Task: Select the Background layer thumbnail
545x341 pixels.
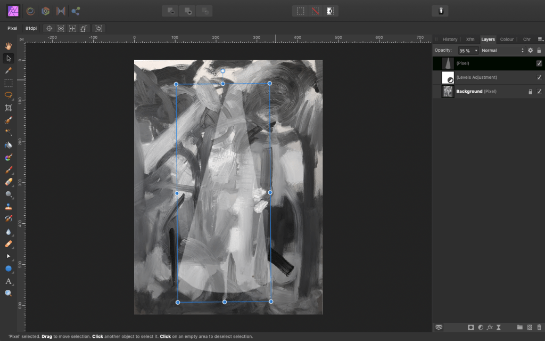Action: point(448,92)
